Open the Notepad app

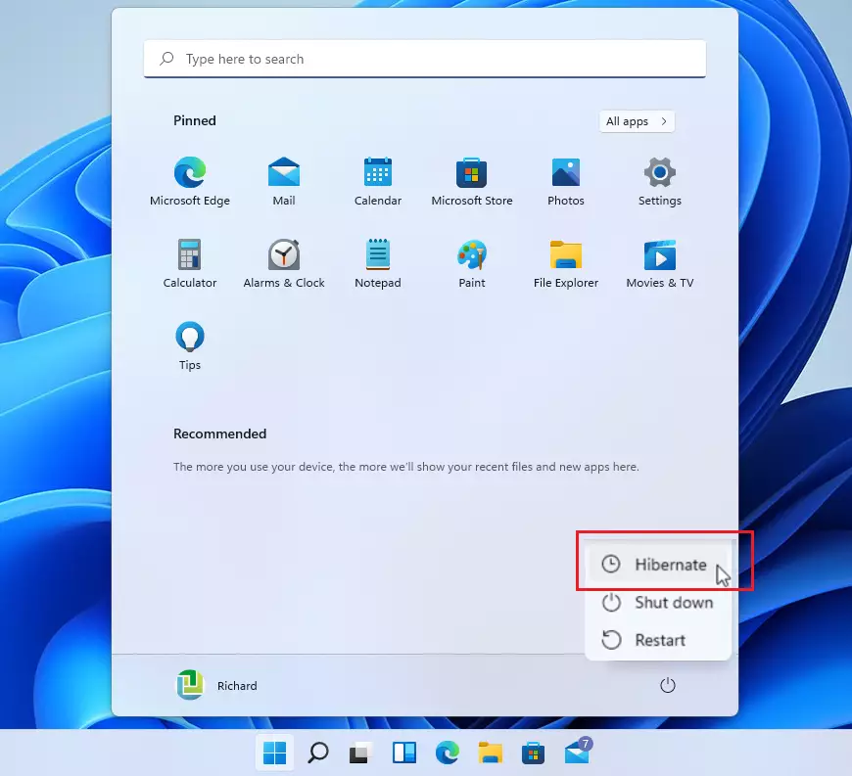[378, 264]
